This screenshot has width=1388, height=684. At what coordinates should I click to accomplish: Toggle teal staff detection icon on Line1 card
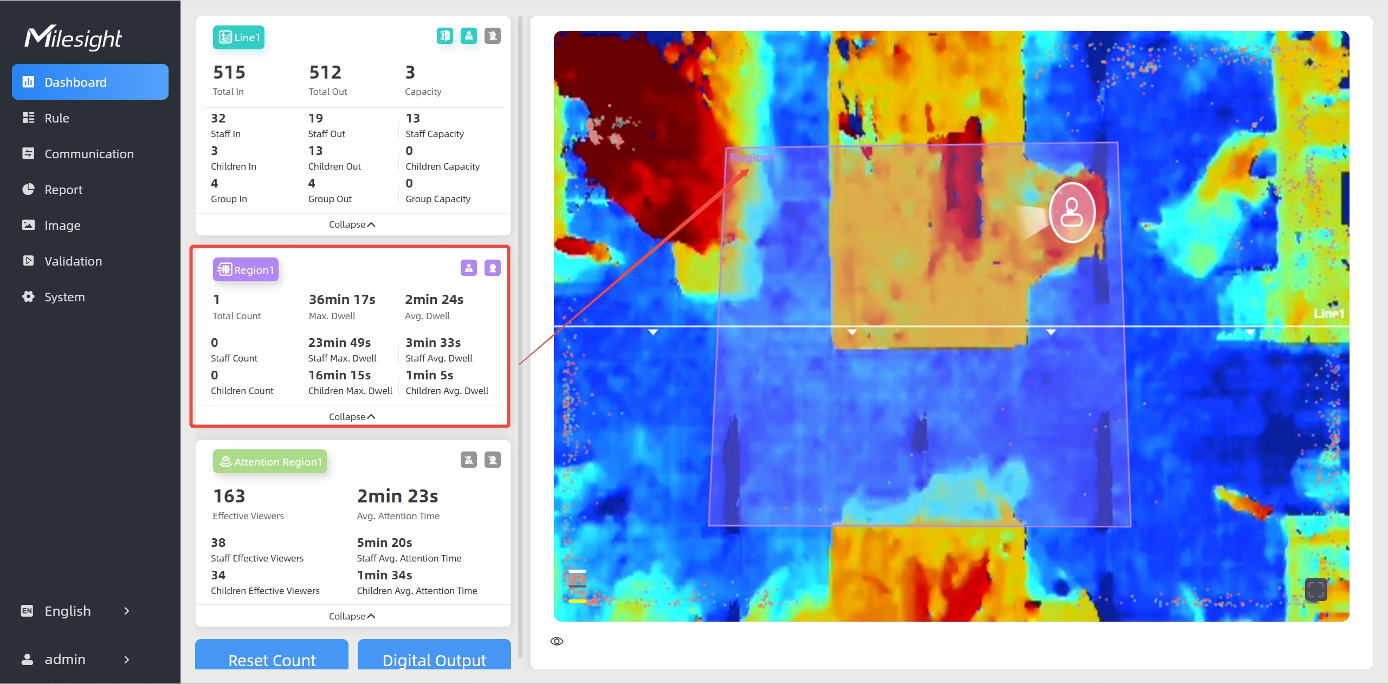point(468,36)
